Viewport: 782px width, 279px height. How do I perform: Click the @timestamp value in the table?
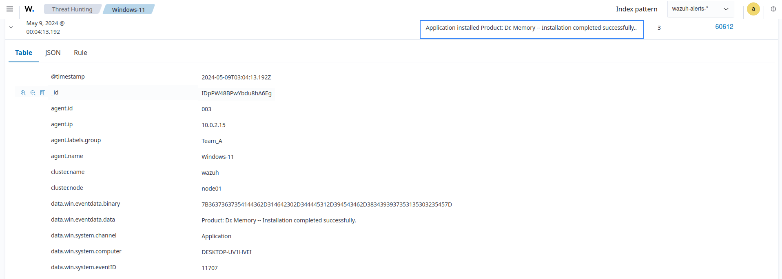coord(236,77)
